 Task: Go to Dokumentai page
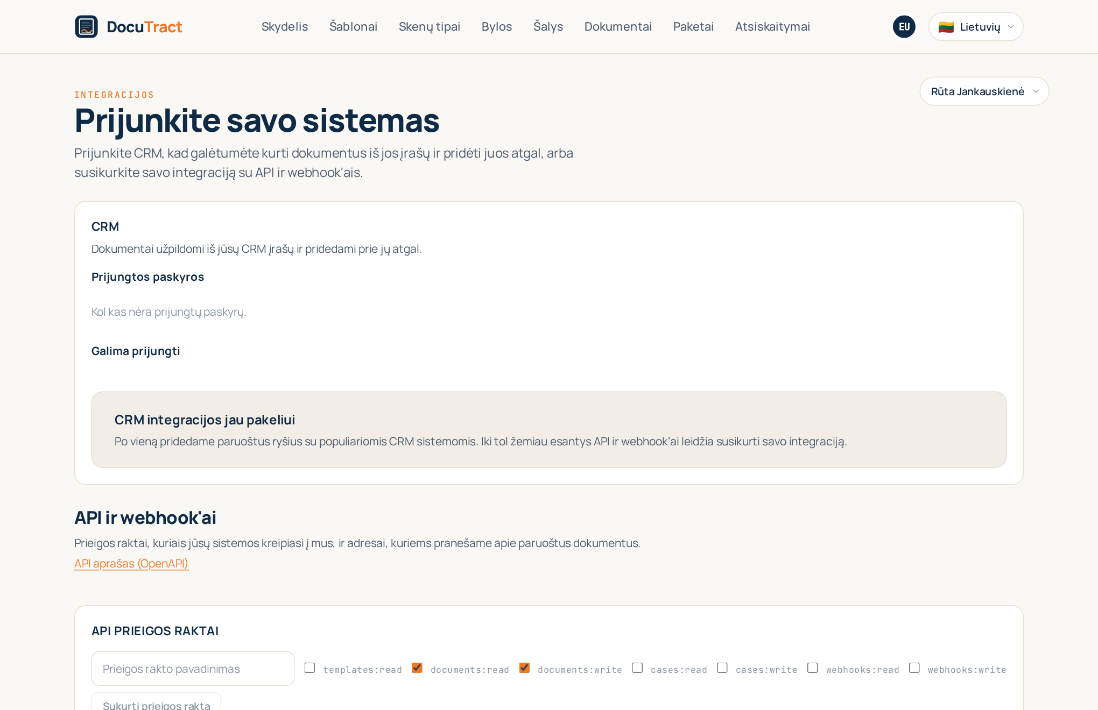tap(618, 26)
